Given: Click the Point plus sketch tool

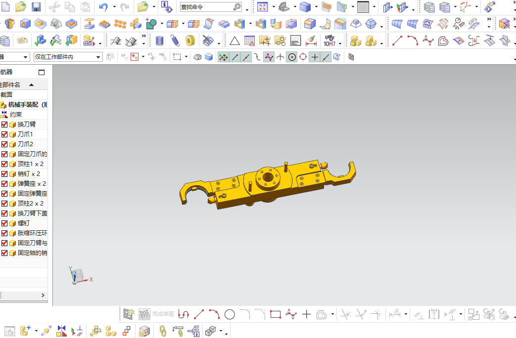Looking at the screenshot, I should coord(306,314).
